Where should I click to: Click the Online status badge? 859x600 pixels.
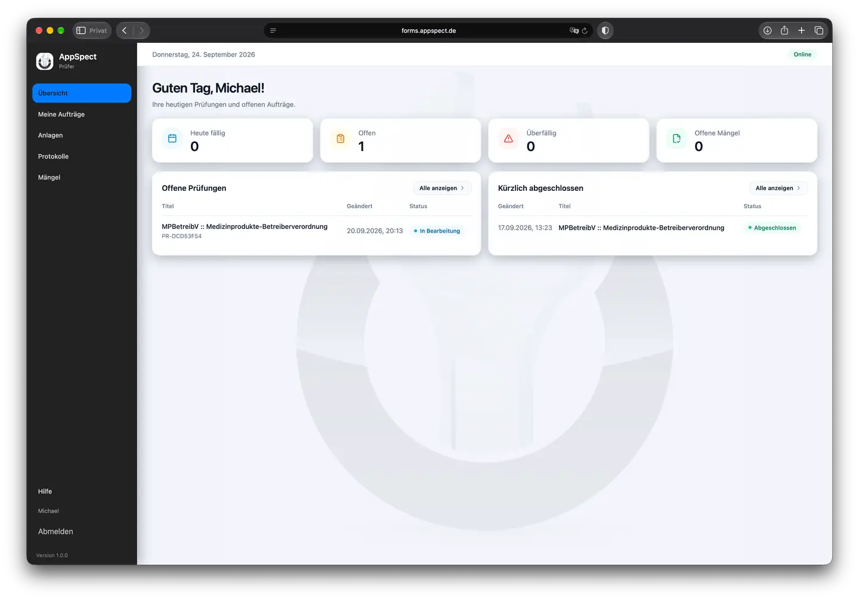coord(802,54)
